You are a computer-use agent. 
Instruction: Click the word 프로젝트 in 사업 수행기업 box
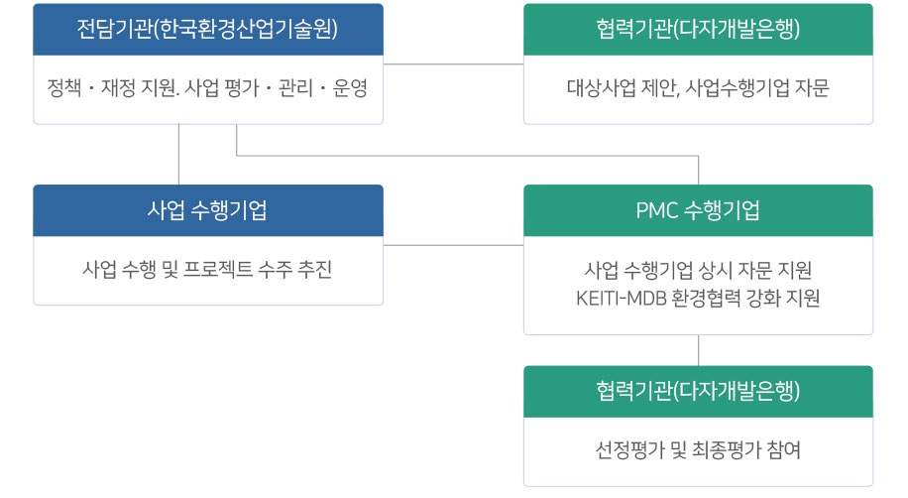(218, 269)
